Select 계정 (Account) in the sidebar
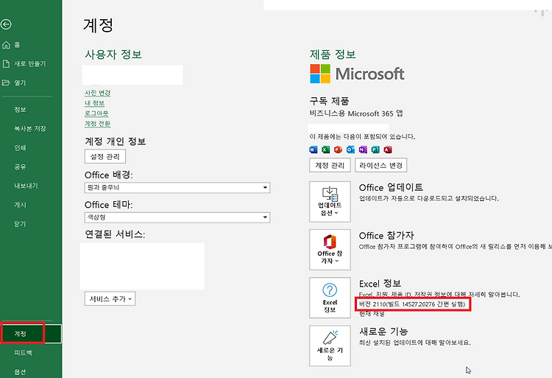Screen dimensions: 552x378 pos(31,334)
